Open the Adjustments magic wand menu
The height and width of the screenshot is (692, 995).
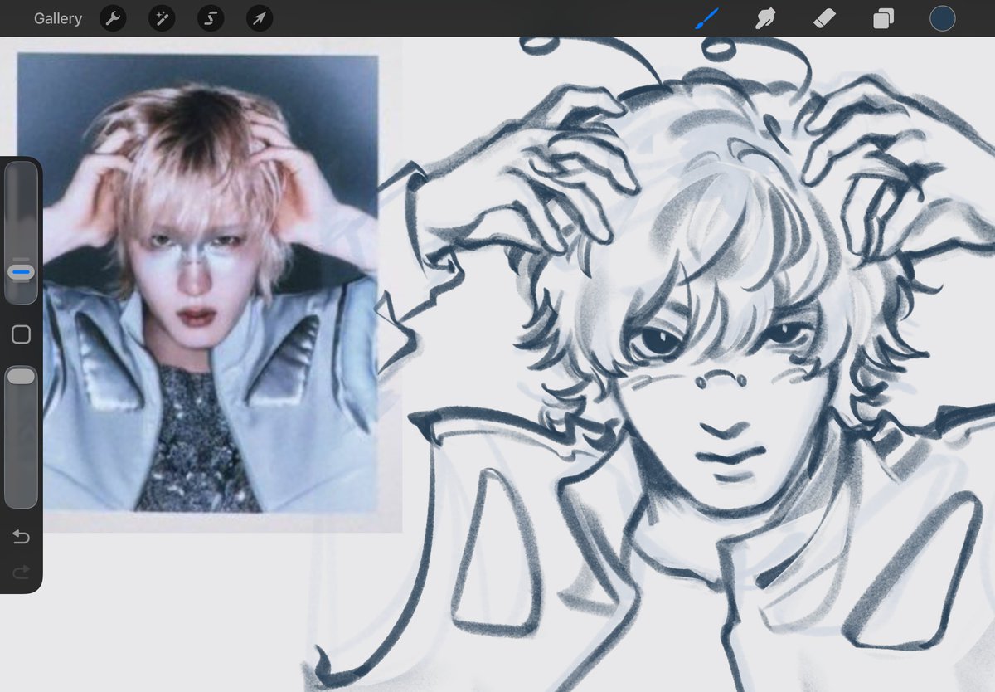point(162,18)
